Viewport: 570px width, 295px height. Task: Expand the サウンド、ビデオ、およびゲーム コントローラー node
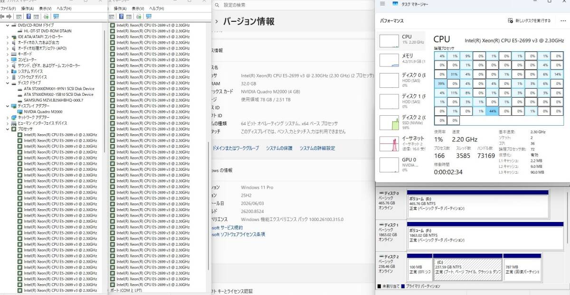8,65
